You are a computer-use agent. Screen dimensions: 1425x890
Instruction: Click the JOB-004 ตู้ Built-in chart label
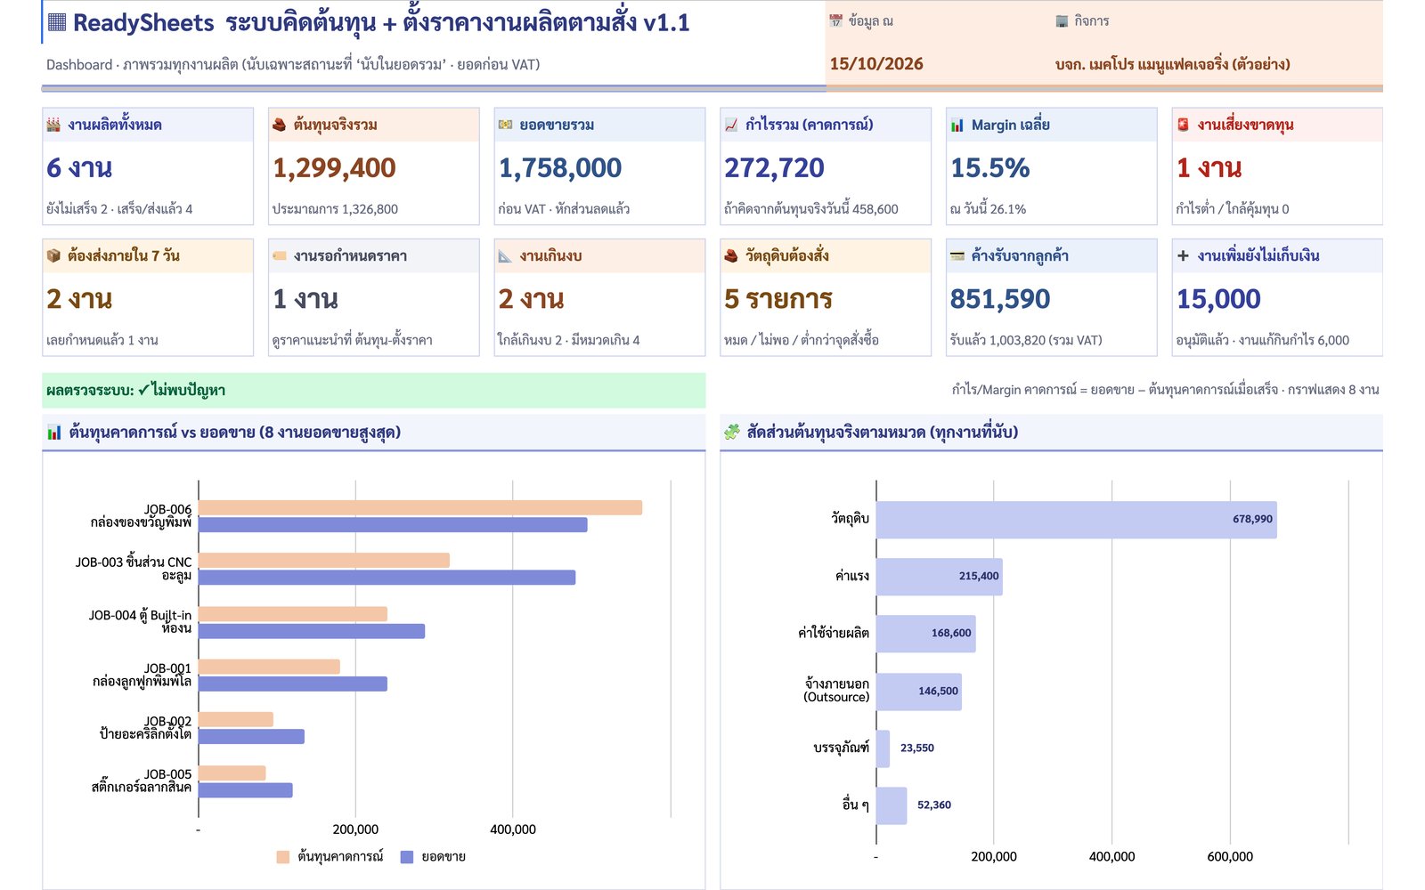pos(140,621)
